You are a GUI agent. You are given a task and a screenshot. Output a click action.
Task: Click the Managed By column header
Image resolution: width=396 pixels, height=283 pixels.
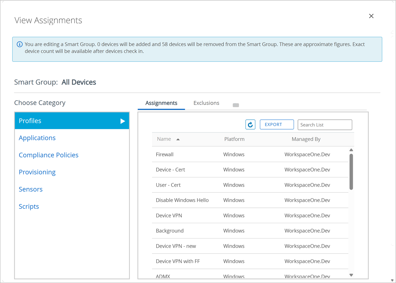(x=306, y=139)
